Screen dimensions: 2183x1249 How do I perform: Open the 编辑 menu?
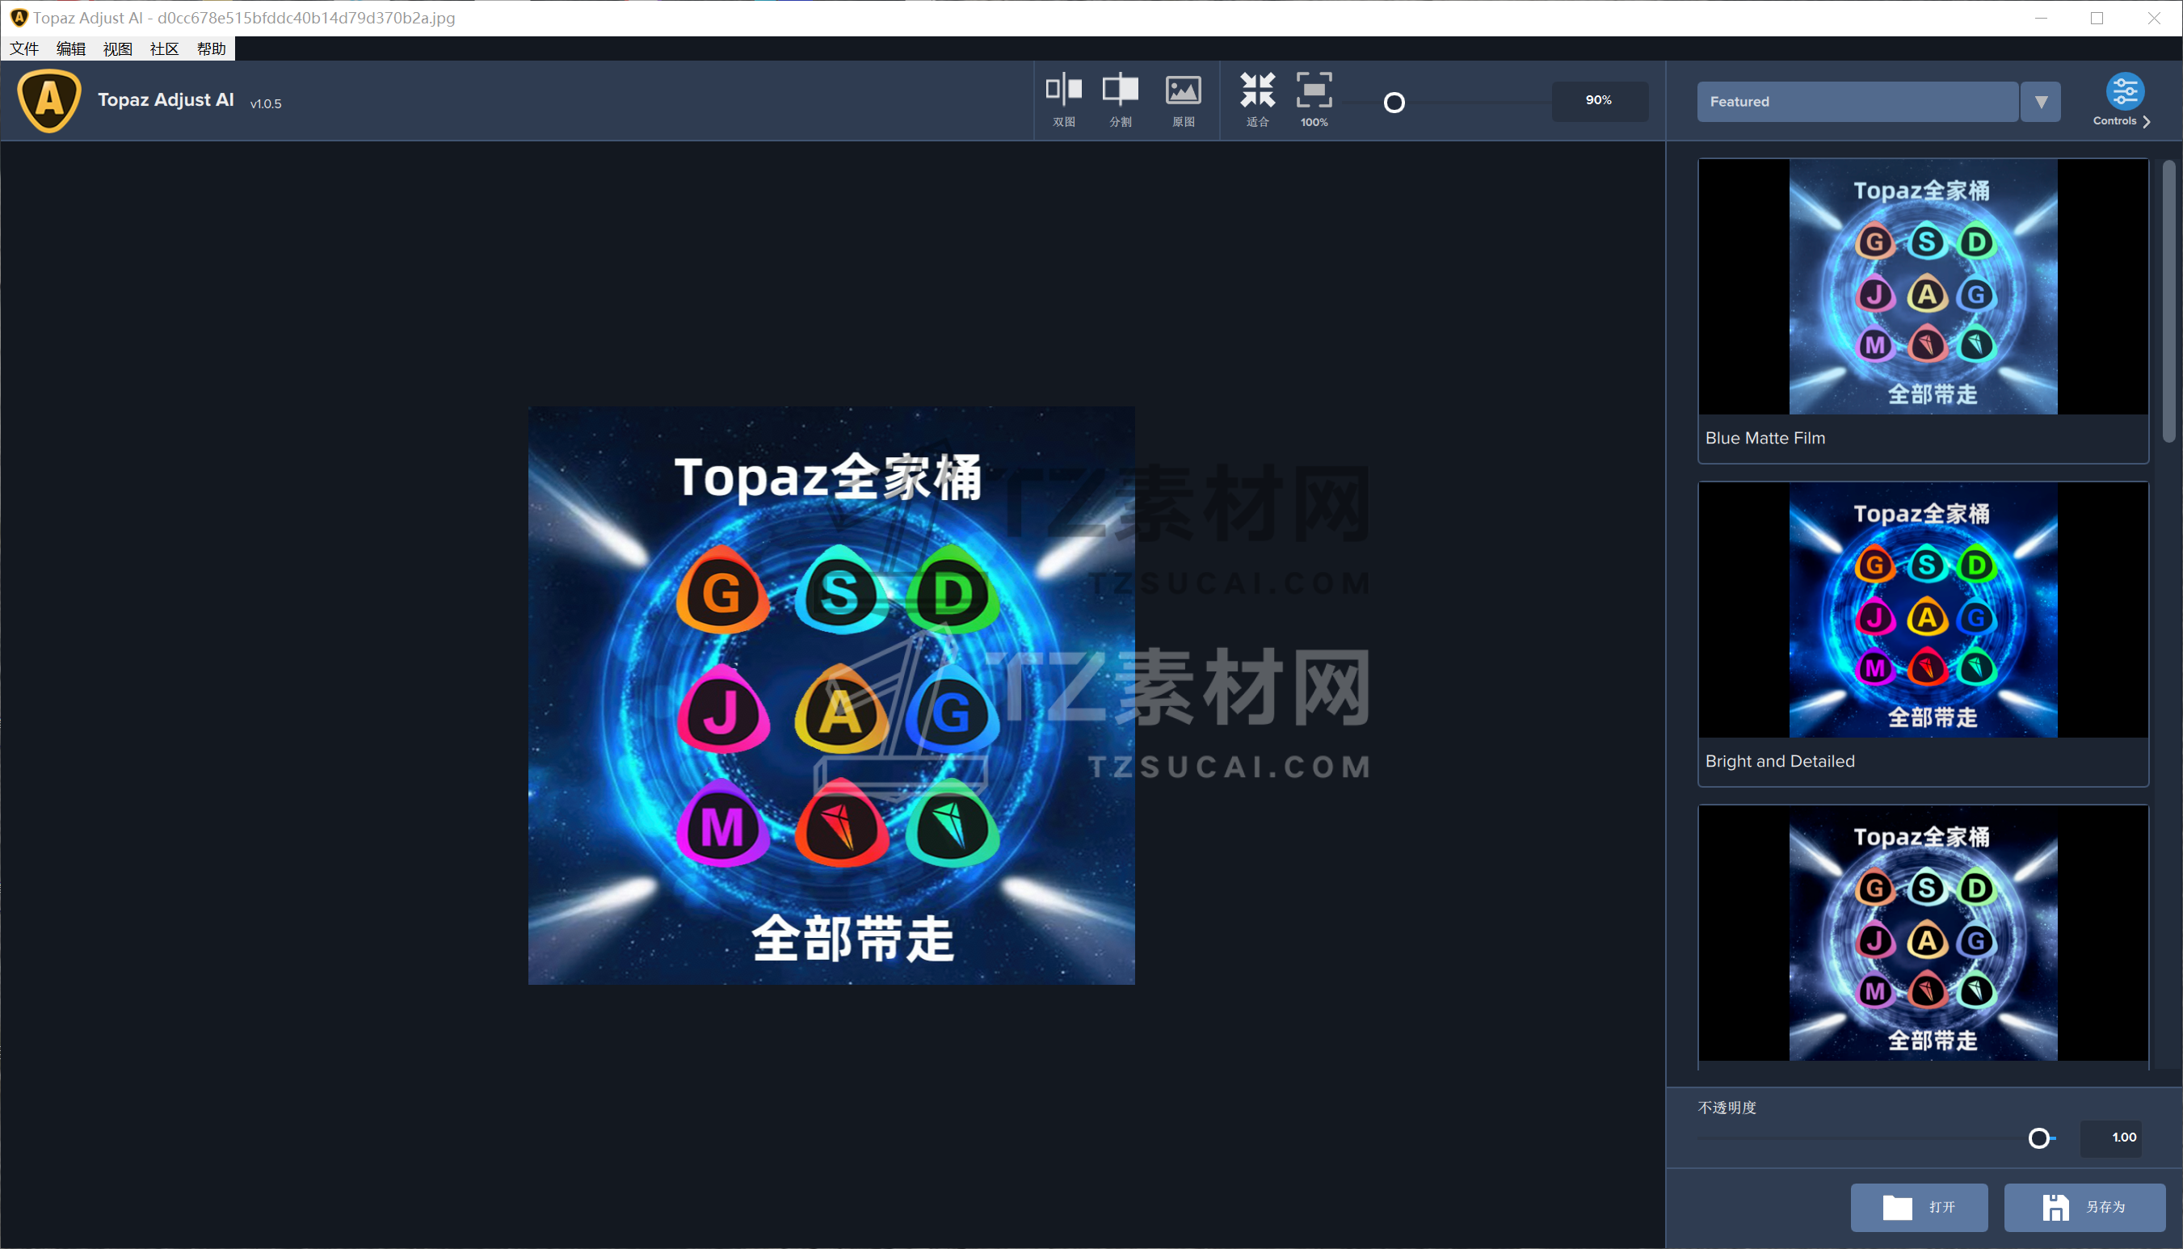coord(70,49)
